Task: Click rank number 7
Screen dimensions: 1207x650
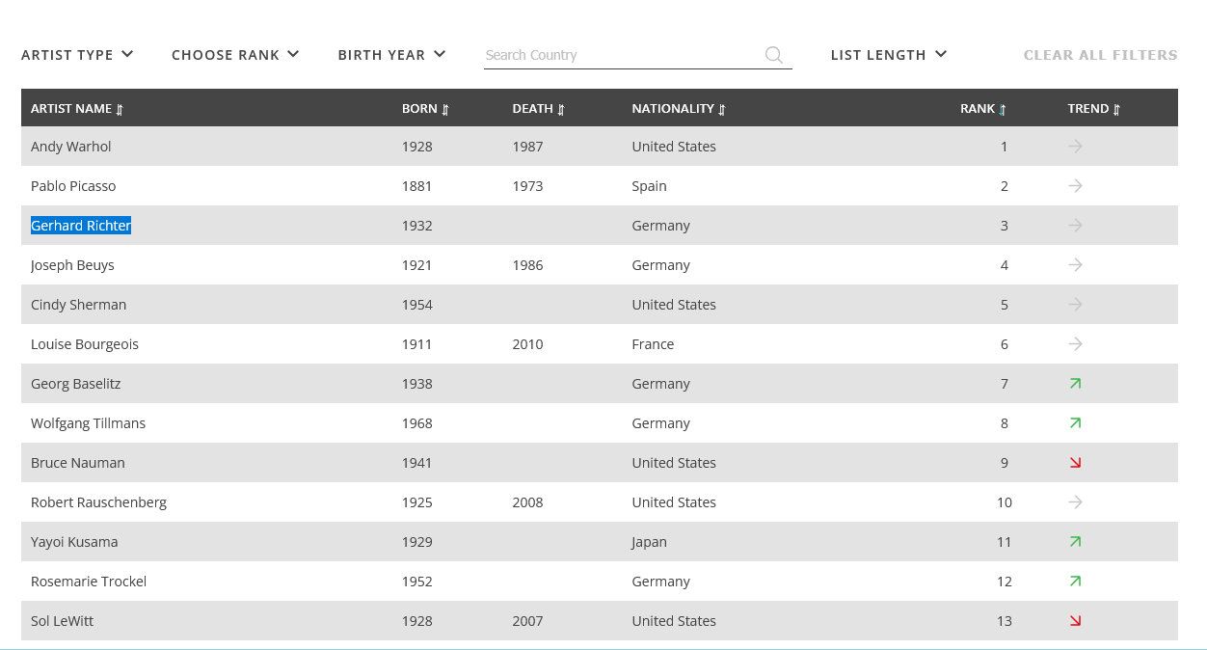Action: 1005,384
